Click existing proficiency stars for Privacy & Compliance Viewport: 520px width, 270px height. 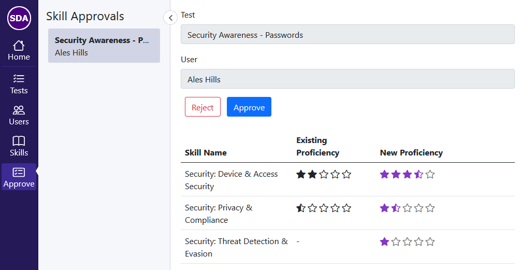coord(324,208)
